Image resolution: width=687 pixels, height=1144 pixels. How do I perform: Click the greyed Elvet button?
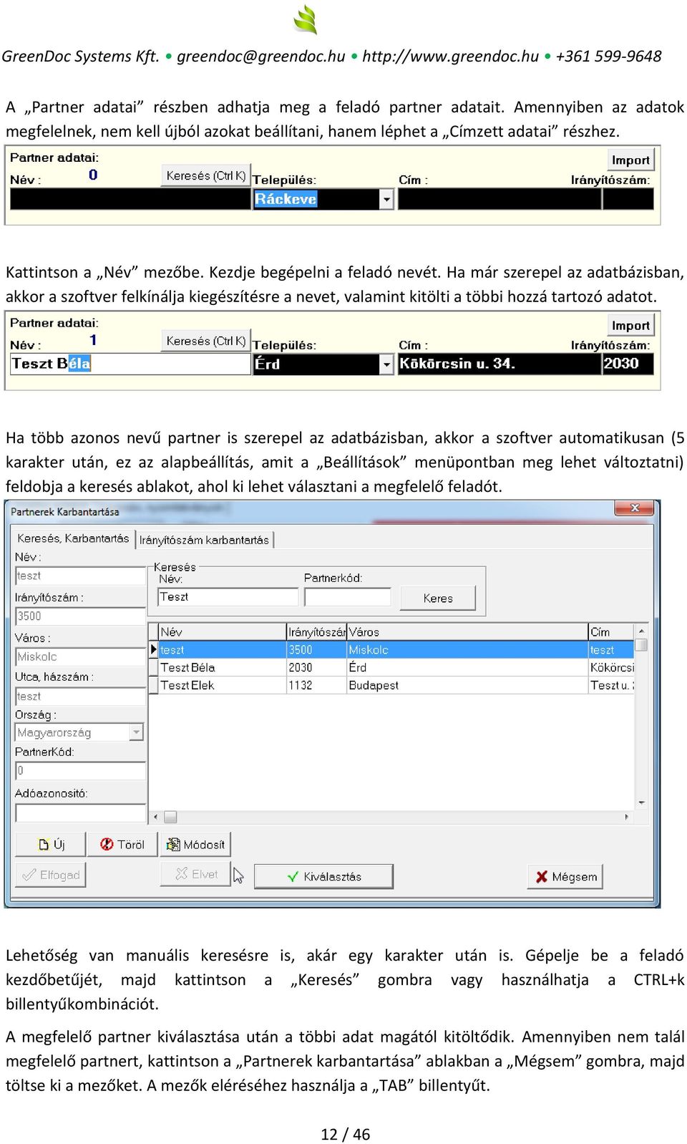tap(195, 874)
